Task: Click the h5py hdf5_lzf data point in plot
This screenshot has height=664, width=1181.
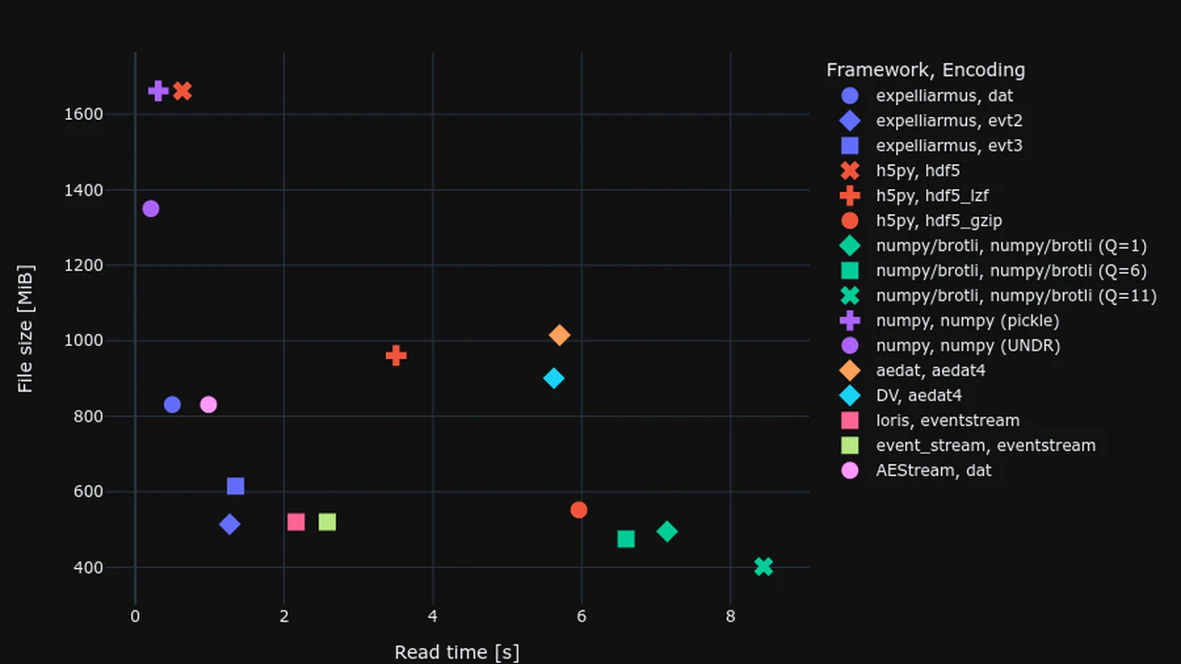Action: pos(396,355)
